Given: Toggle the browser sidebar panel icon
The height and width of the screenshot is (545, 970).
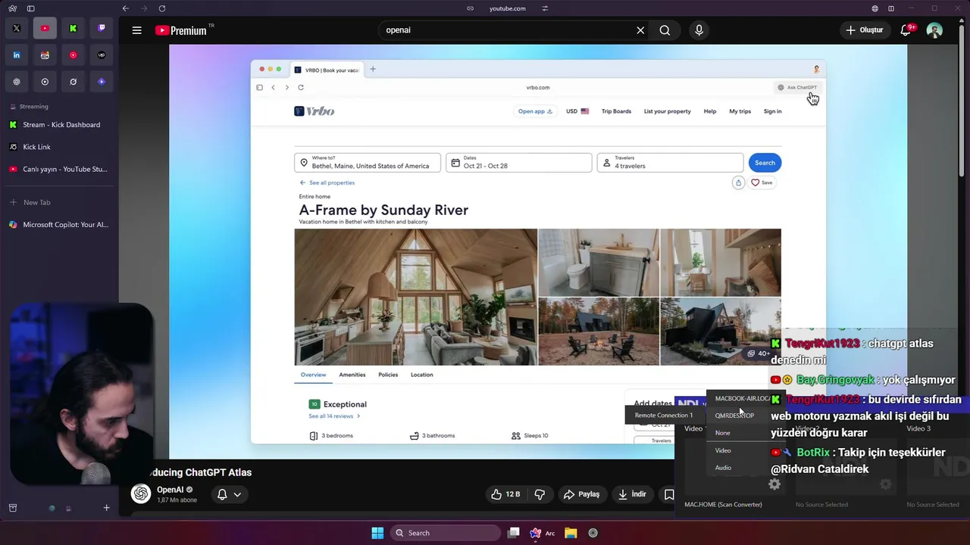Looking at the screenshot, I should (30, 8).
